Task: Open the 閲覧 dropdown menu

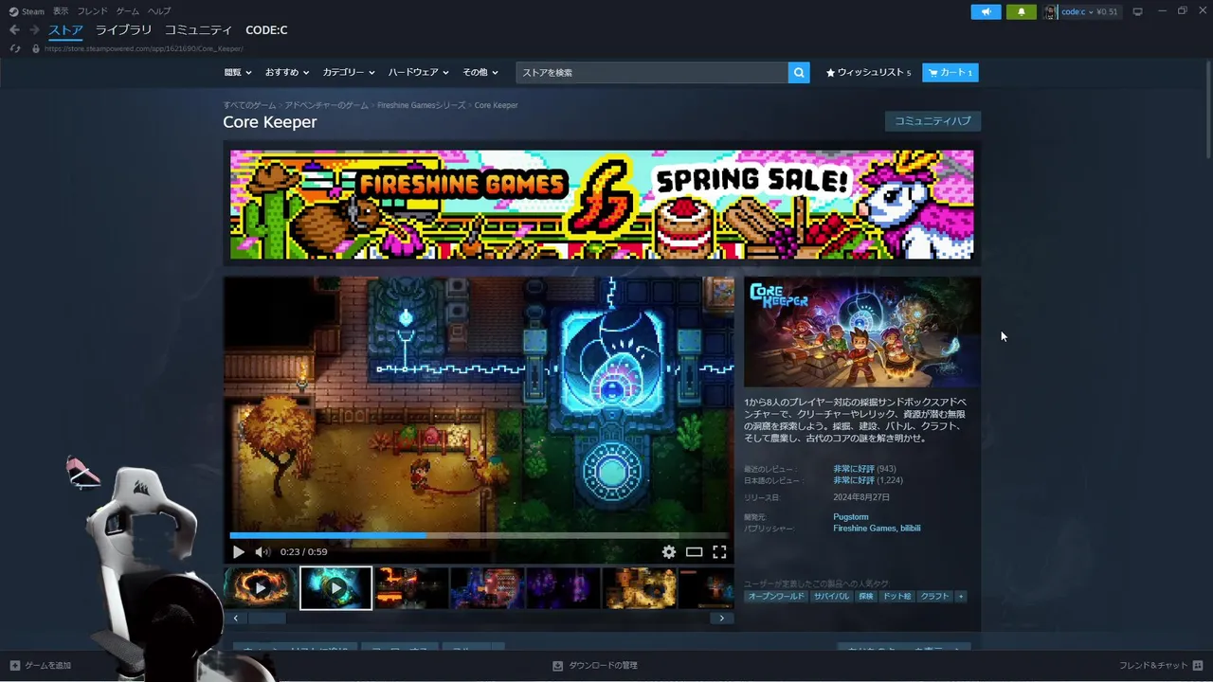Action: click(x=238, y=72)
